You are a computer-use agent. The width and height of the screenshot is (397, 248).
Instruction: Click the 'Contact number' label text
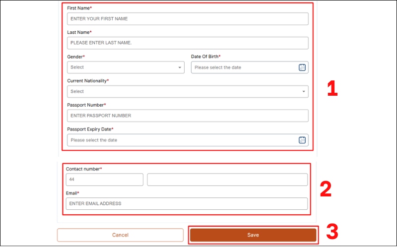pyautogui.click(x=83, y=169)
